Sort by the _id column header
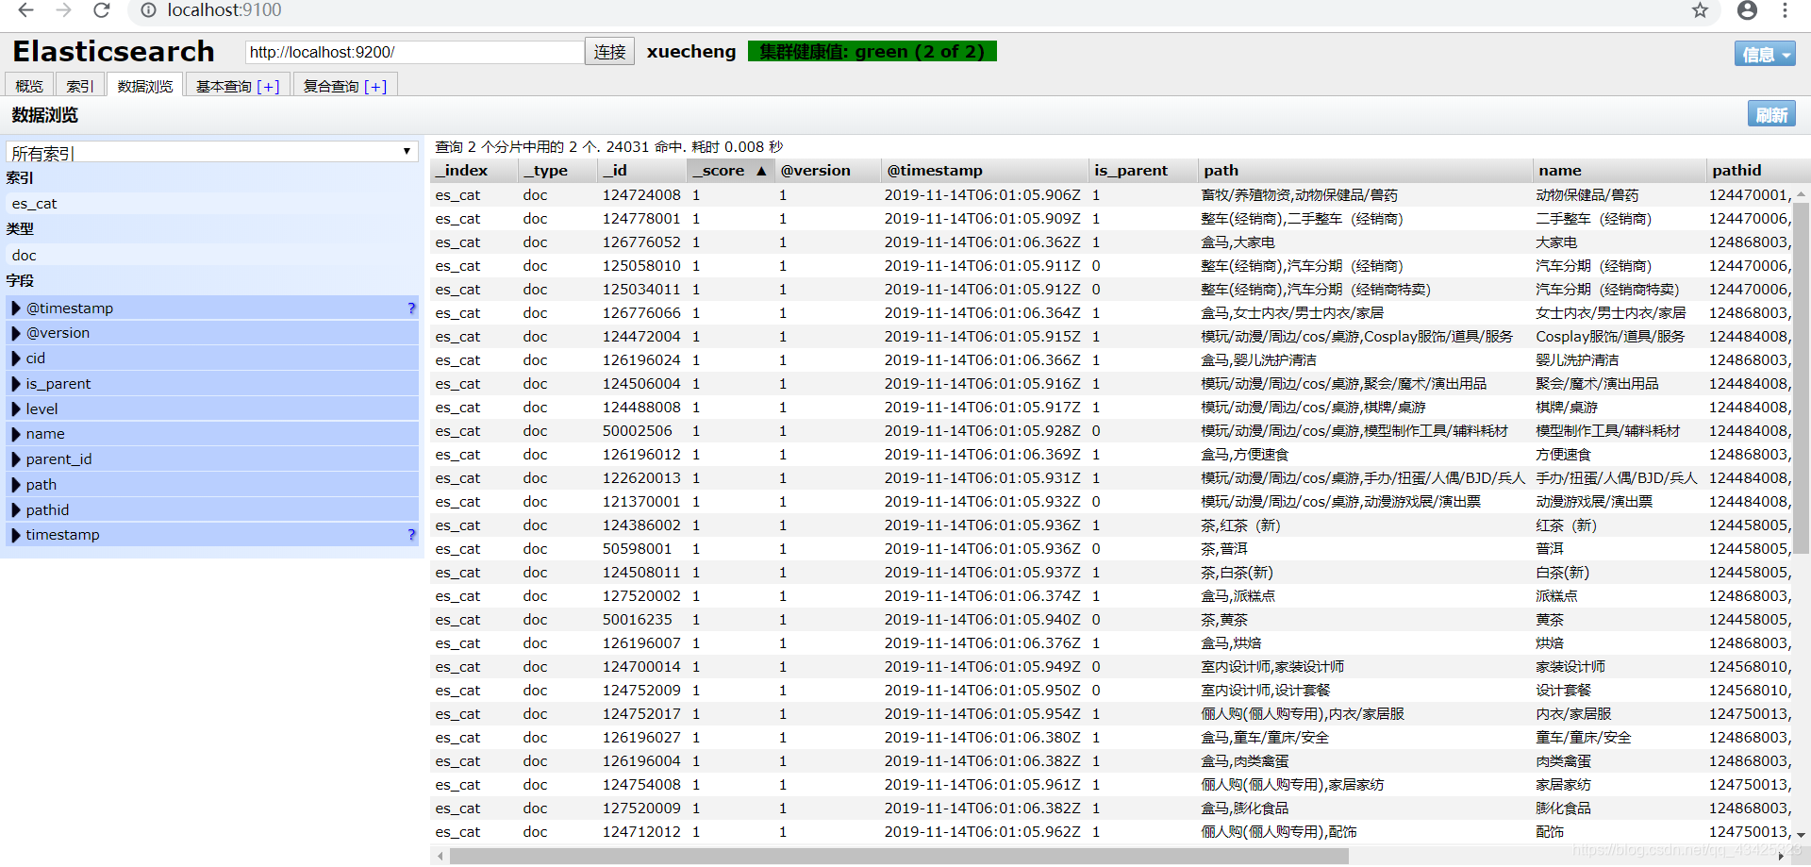The image size is (1811, 867). pos(641,171)
